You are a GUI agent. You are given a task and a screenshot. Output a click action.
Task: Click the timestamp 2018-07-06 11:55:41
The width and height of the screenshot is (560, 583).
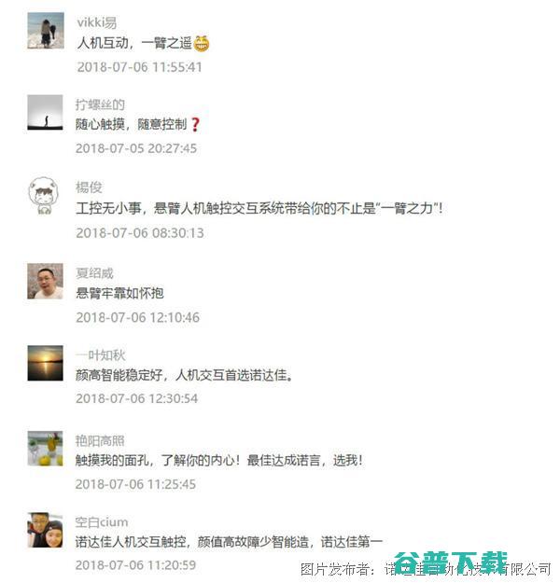tap(140, 67)
